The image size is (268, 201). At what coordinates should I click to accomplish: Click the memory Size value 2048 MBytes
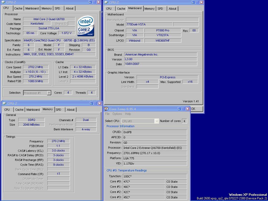point(31,125)
